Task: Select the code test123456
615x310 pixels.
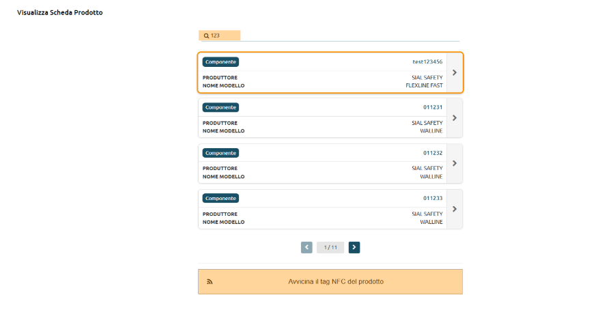Action: click(427, 61)
